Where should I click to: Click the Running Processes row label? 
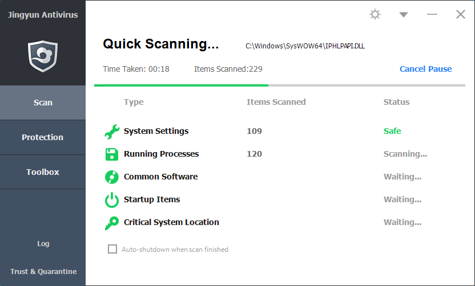(161, 154)
